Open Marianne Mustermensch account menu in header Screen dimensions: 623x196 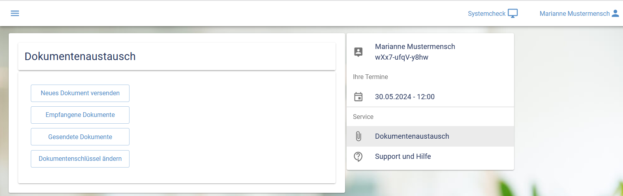[x=574, y=13]
